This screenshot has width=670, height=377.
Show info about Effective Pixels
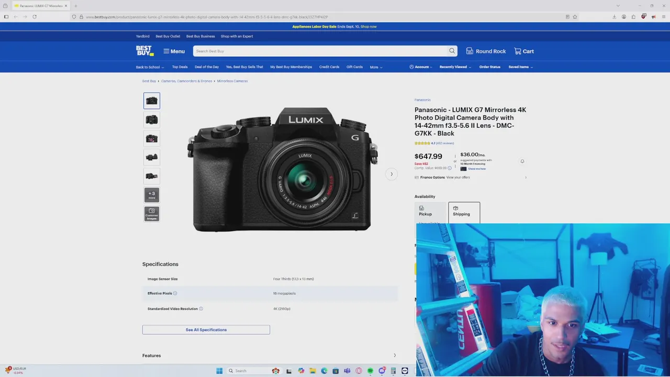175,293
